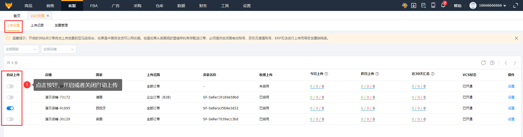Viewport: 523px width, 137px height.
Task: Open the 全部店铺 store dropdown
Action: [x=58, y=49]
